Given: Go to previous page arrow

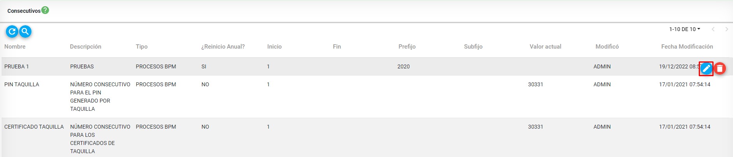Looking at the screenshot, I should pyautogui.click(x=713, y=29).
